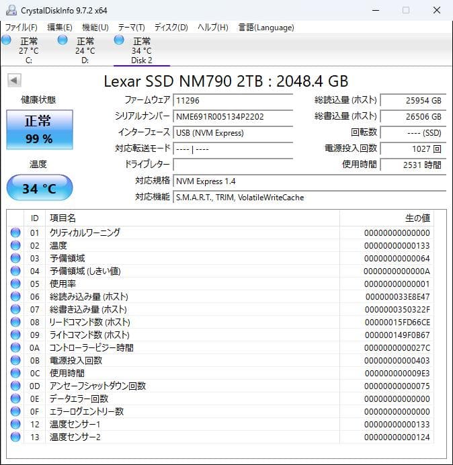
Task: Click the 正常 99 % health status button
Action: pyautogui.click(x=40, y=130)
